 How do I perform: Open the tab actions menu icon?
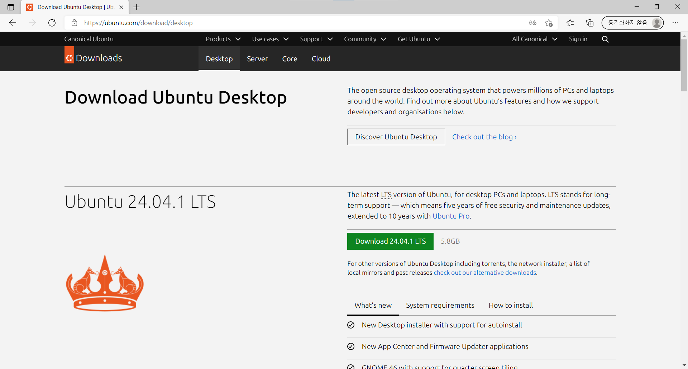point(11,7)
